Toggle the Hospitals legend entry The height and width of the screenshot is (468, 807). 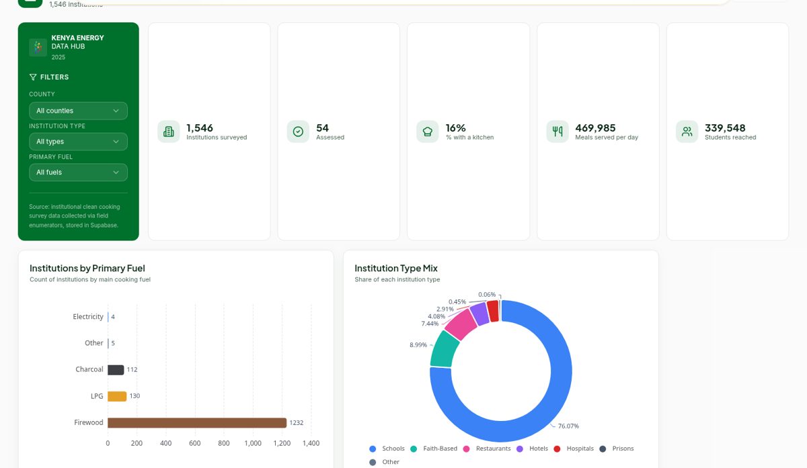[574, 449]
